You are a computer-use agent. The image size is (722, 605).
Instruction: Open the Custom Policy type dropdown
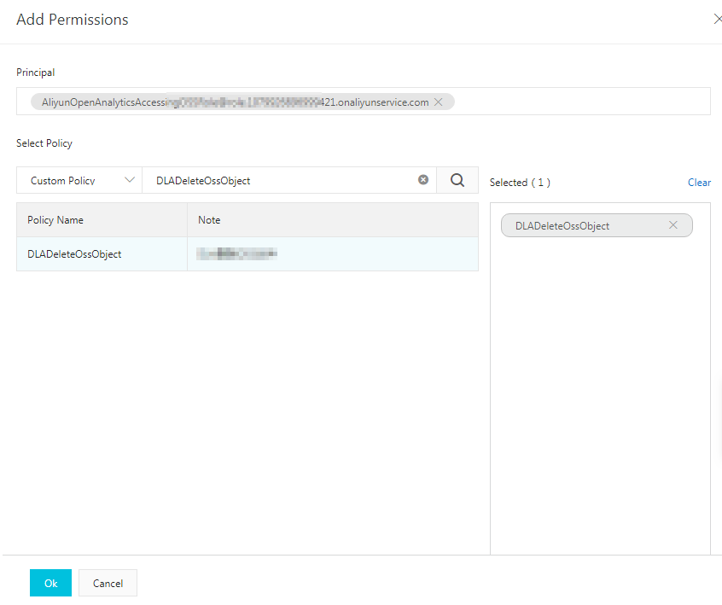(79, 180)
